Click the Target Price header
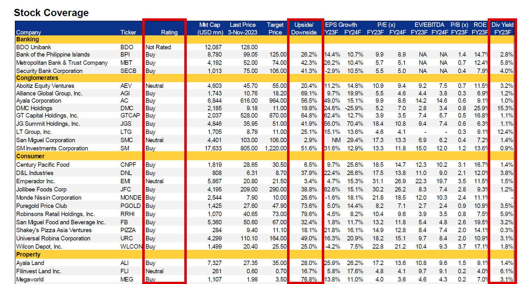Image resolution: width=525 pixels, height=284 pixels. coord(275,28)
